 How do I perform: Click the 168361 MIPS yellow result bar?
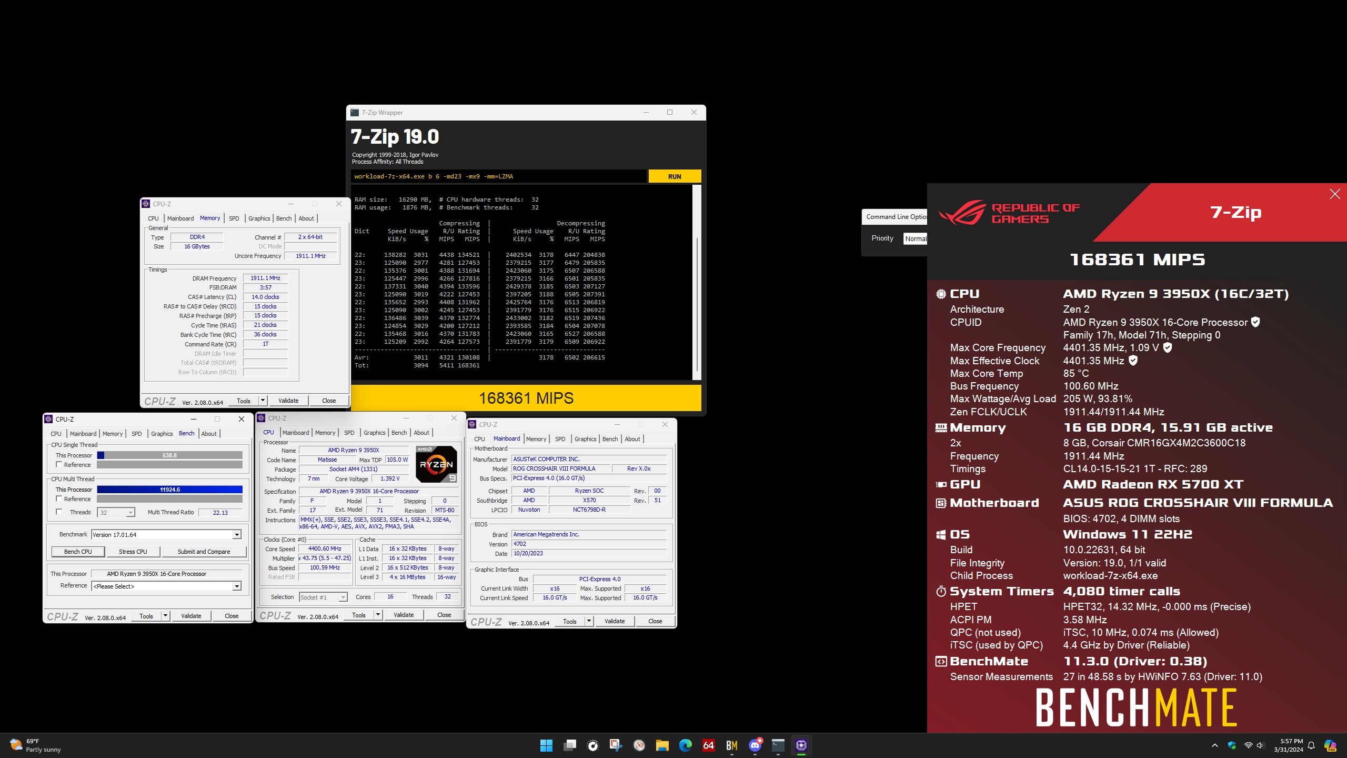pyautogui.click(x=526, y=398)
